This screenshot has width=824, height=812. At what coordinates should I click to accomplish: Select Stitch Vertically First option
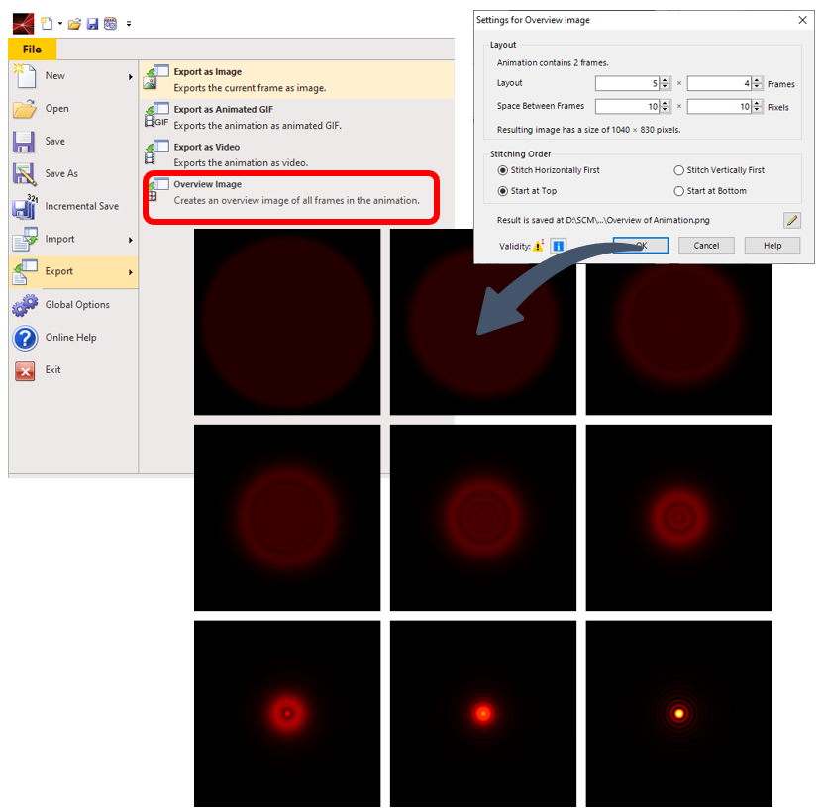click(x=679, y=170)
